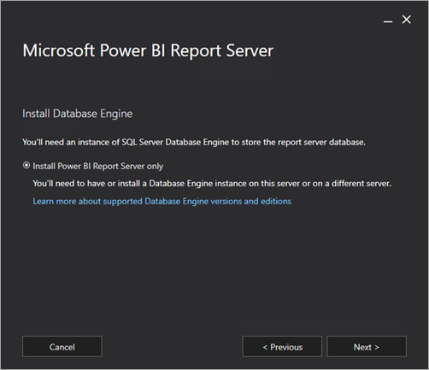Click the Install Database Engine heading
Screen dimensions: 429x370
[78, 114]
